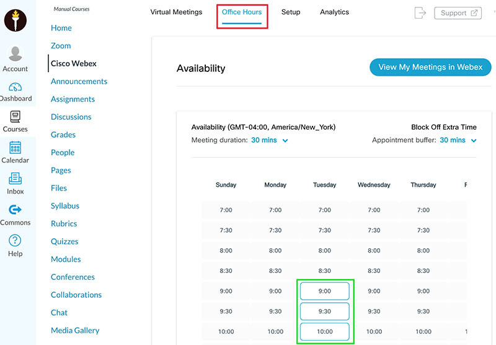Image resolution: width=496 pixels, height=345 pixels.
Task: Expand Appointment buffer 30 mins dropdown
Action: click(458, 140)
